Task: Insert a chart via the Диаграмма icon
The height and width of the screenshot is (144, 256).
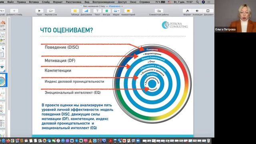Action: [x=86, y=11]
